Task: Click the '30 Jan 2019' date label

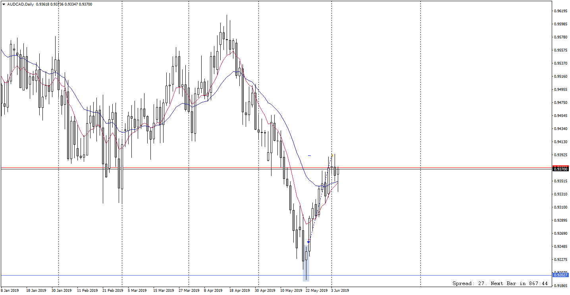Action: (62, 290)
